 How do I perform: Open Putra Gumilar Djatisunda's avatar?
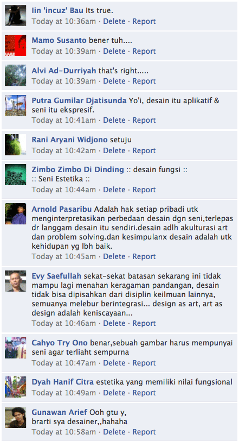coord(15,105)
